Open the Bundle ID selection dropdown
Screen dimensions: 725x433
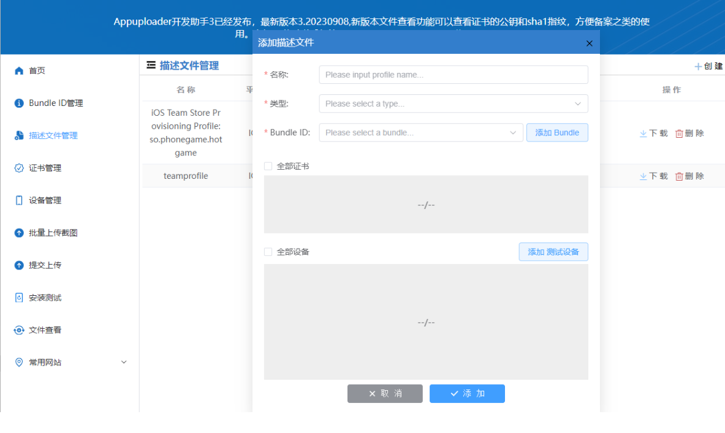[x=421, y=132]
